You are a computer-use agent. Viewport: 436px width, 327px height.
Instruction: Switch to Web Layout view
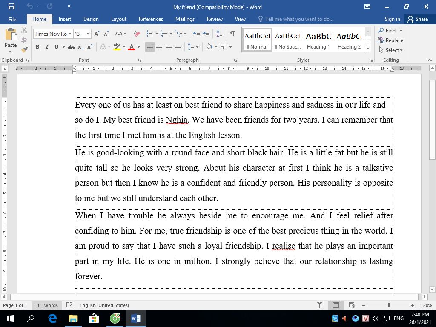tap(352, 305)
